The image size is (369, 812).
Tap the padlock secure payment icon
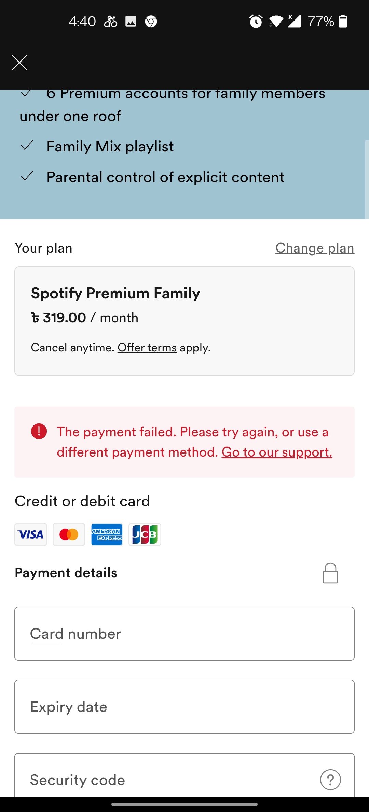click(x=330, y=573)
